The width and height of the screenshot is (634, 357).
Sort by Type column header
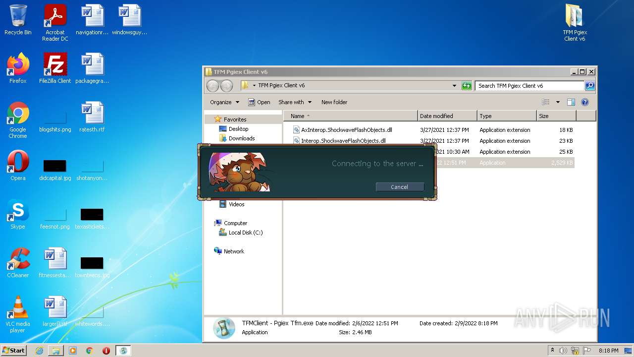pyautogui.click(x=507, y=116)
